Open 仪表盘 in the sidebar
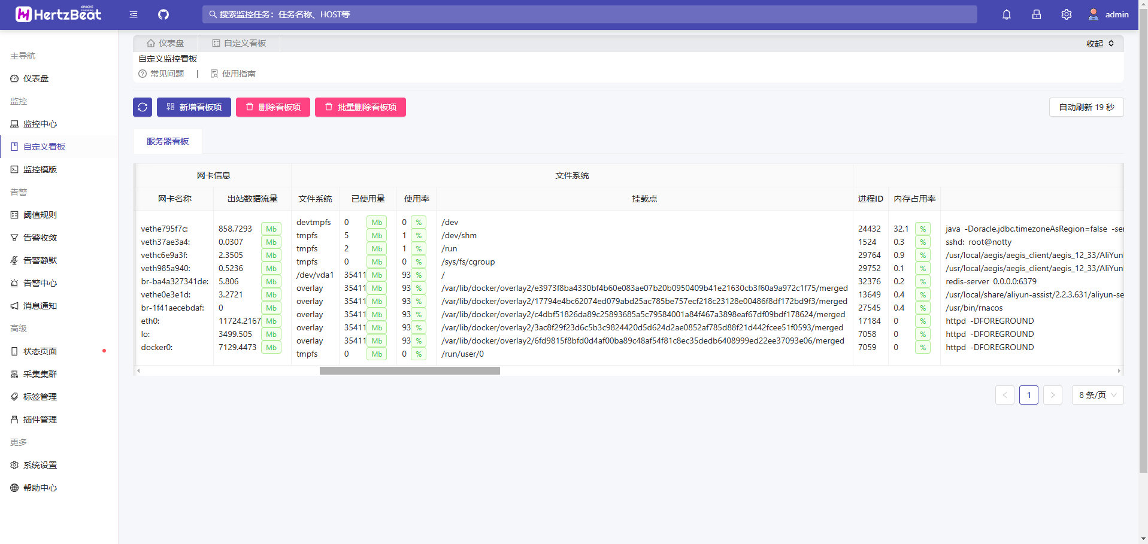 (59, 78)
